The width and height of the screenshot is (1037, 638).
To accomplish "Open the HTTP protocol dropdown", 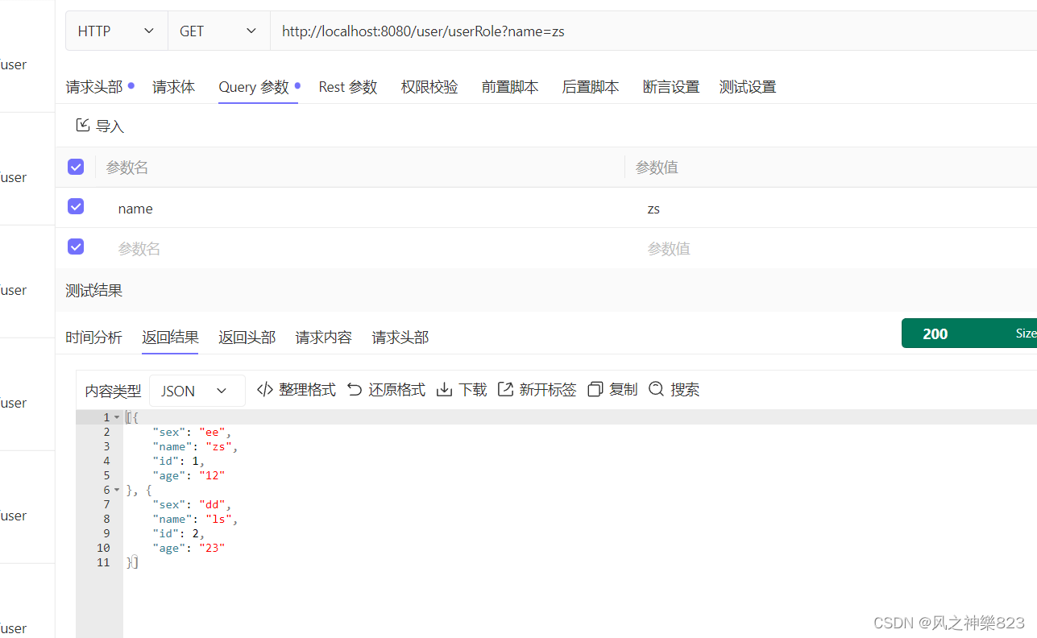I will [x=116, y=31].
